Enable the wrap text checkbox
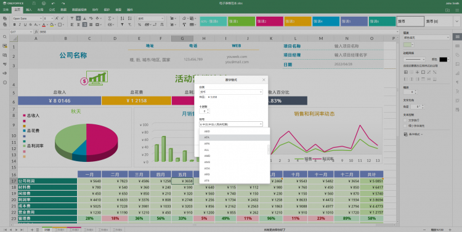The width and height of the screenshot is (462, 232). 405,121
